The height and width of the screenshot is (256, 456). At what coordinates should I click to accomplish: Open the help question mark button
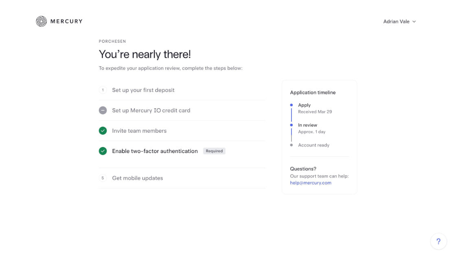438,241
